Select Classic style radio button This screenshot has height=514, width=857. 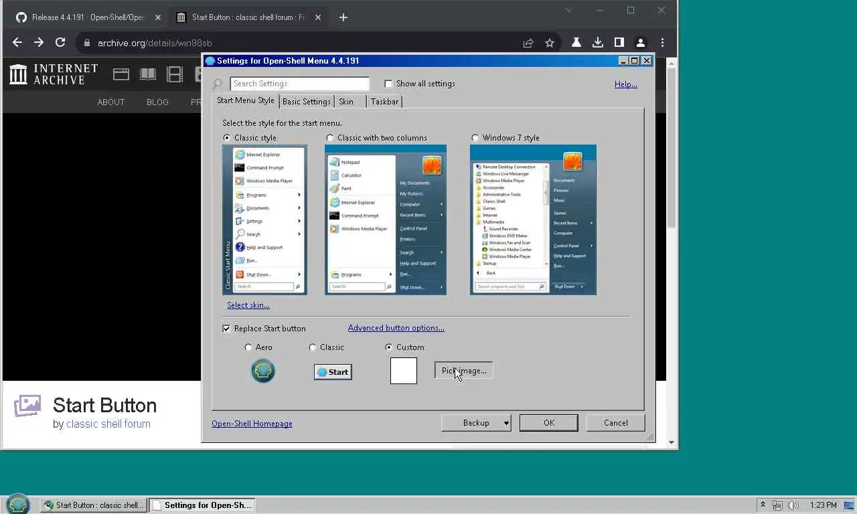227,138
